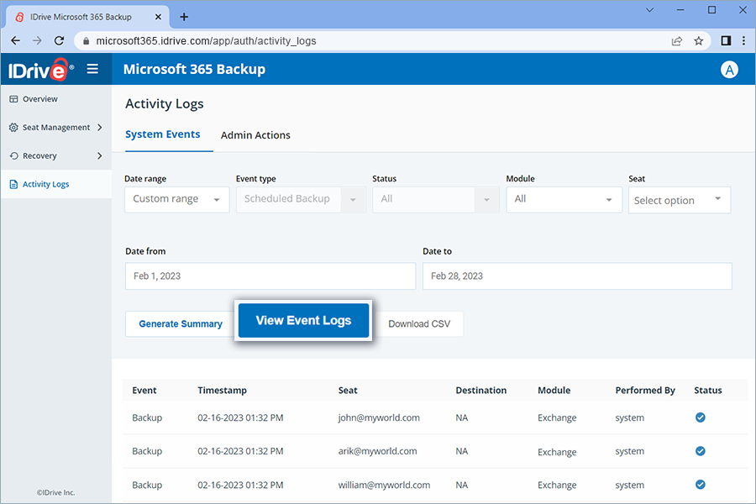Bookmark the page with the star icon
756x504 pixels.
[x=699, y=39]
